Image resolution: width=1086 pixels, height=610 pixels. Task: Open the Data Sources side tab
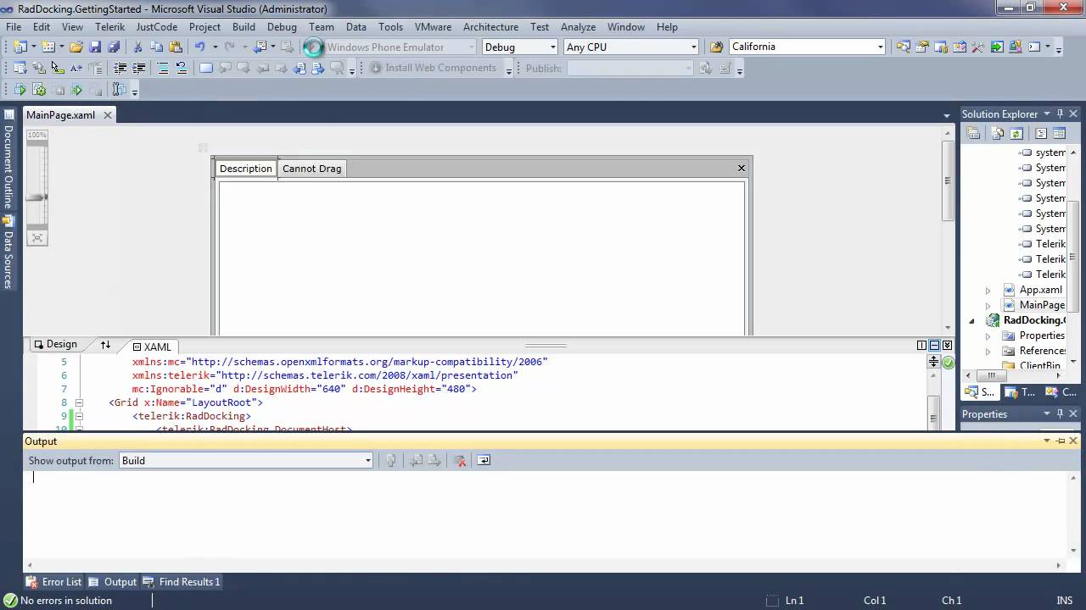click(x=8, y=252)
